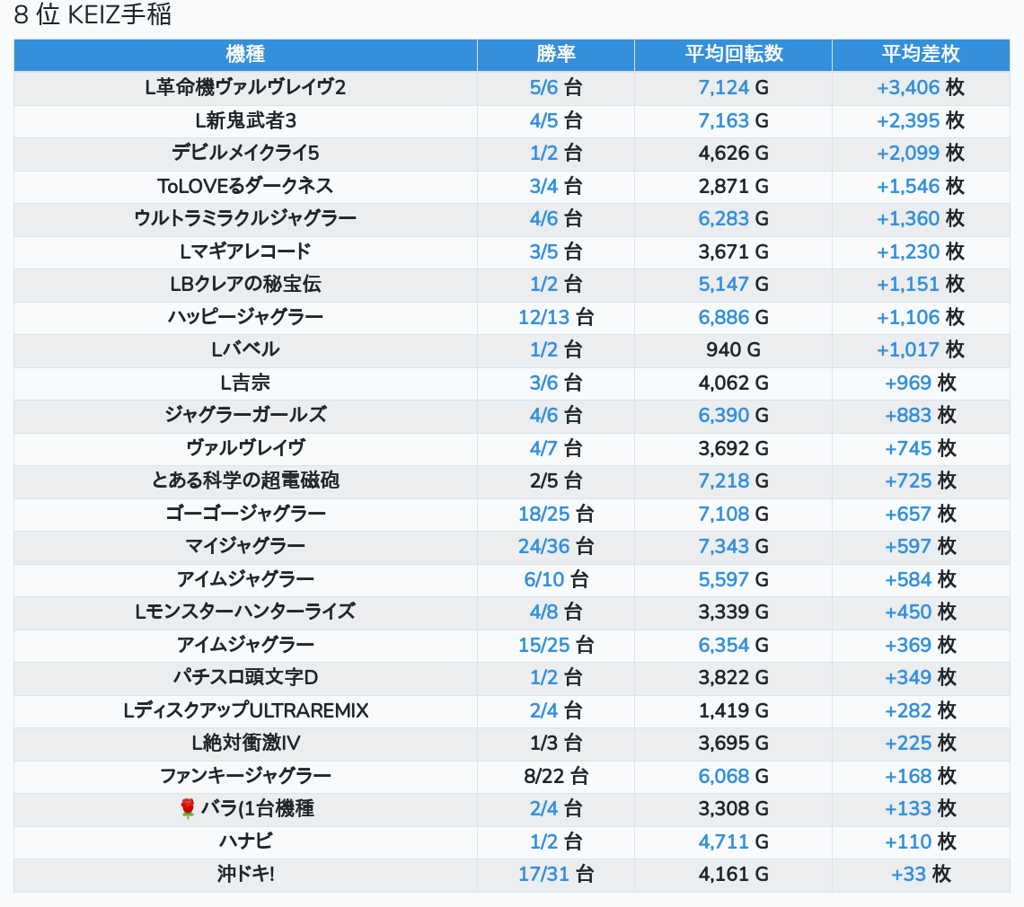This screenshot has width=1024, height=907.
Task: Select the 平均回転数 column header
Action: pyautogui.click(x=733, y=54)
